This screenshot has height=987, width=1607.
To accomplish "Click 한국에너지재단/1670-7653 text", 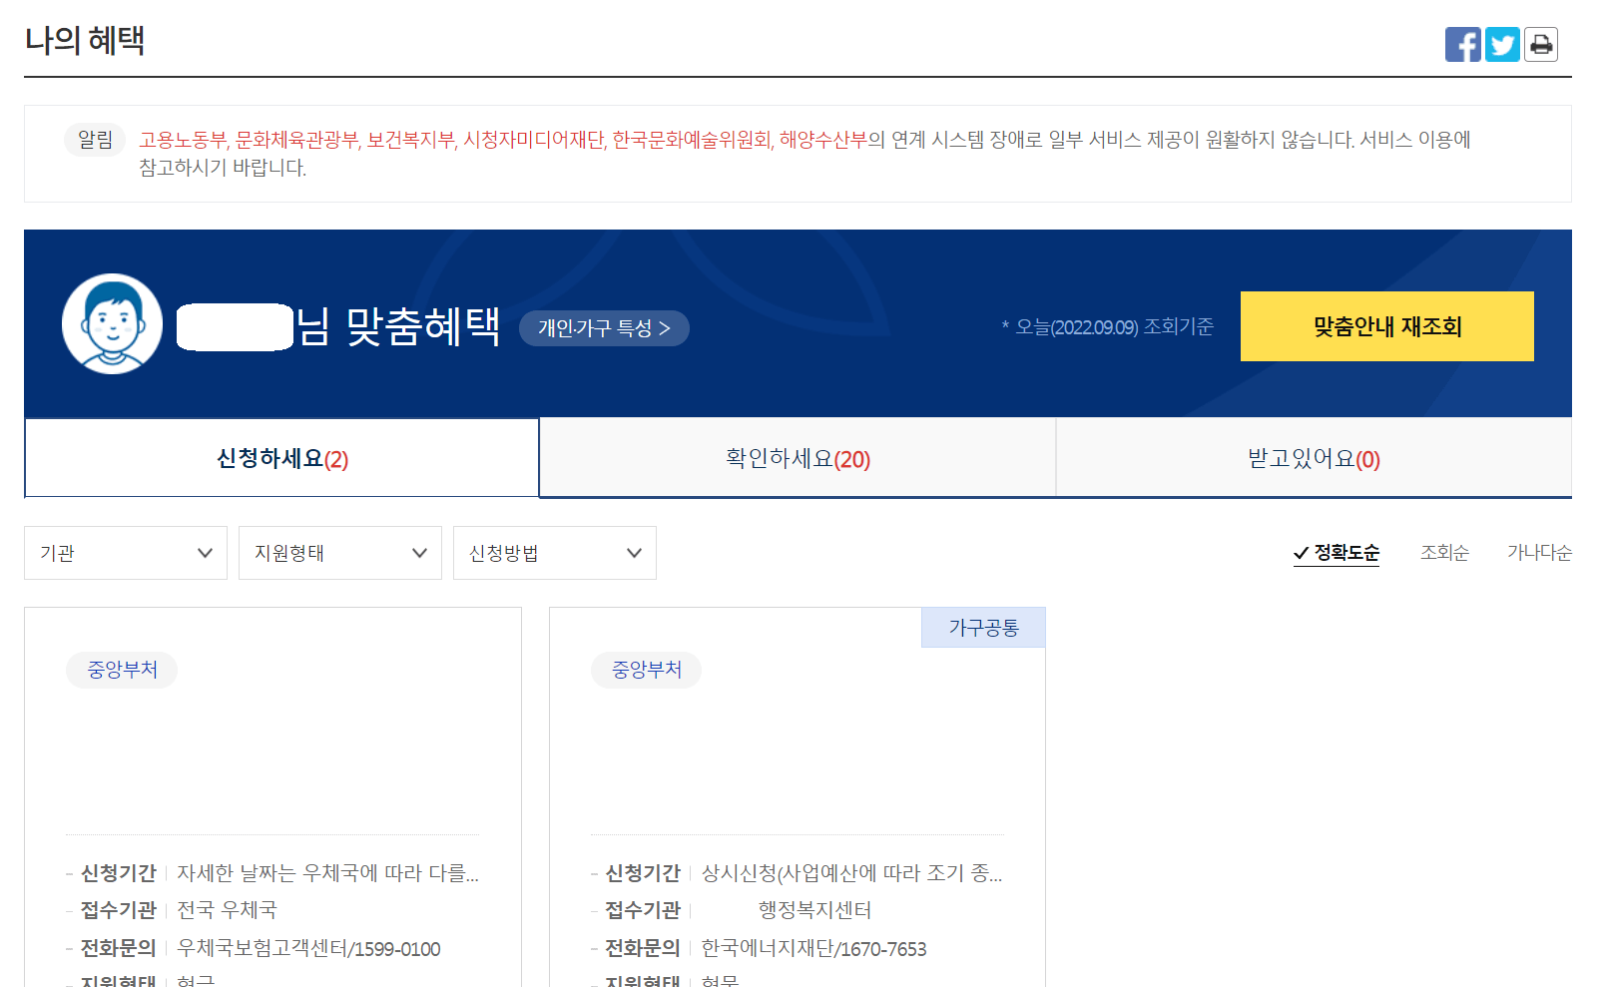I will [x=813, y=949].
